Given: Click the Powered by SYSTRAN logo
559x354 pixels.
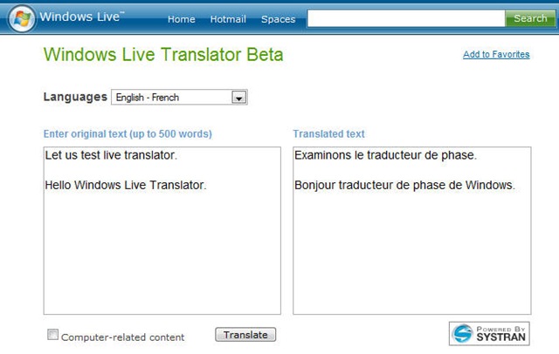Looking at the screenshot, I should (x=489, y=333).
